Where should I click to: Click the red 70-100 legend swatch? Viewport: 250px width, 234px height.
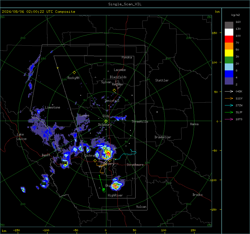pos(229,39)
